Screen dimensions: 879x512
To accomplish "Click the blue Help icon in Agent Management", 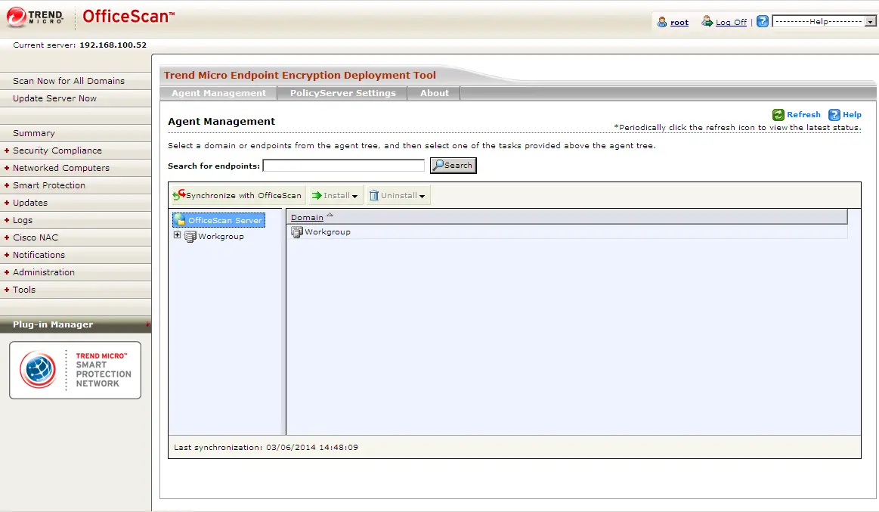I will [834, 115].
